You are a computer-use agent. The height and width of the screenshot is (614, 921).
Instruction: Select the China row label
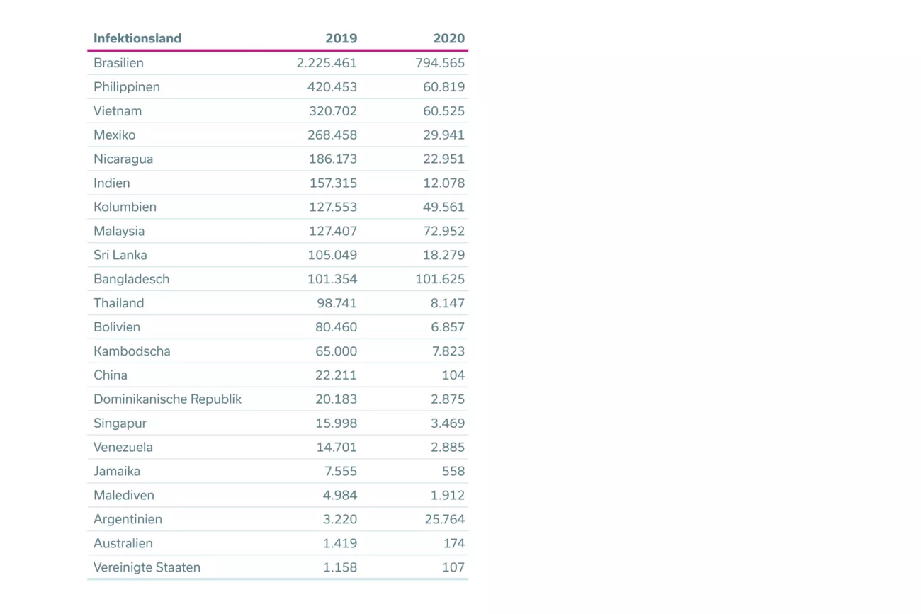(x=111, y=375)
